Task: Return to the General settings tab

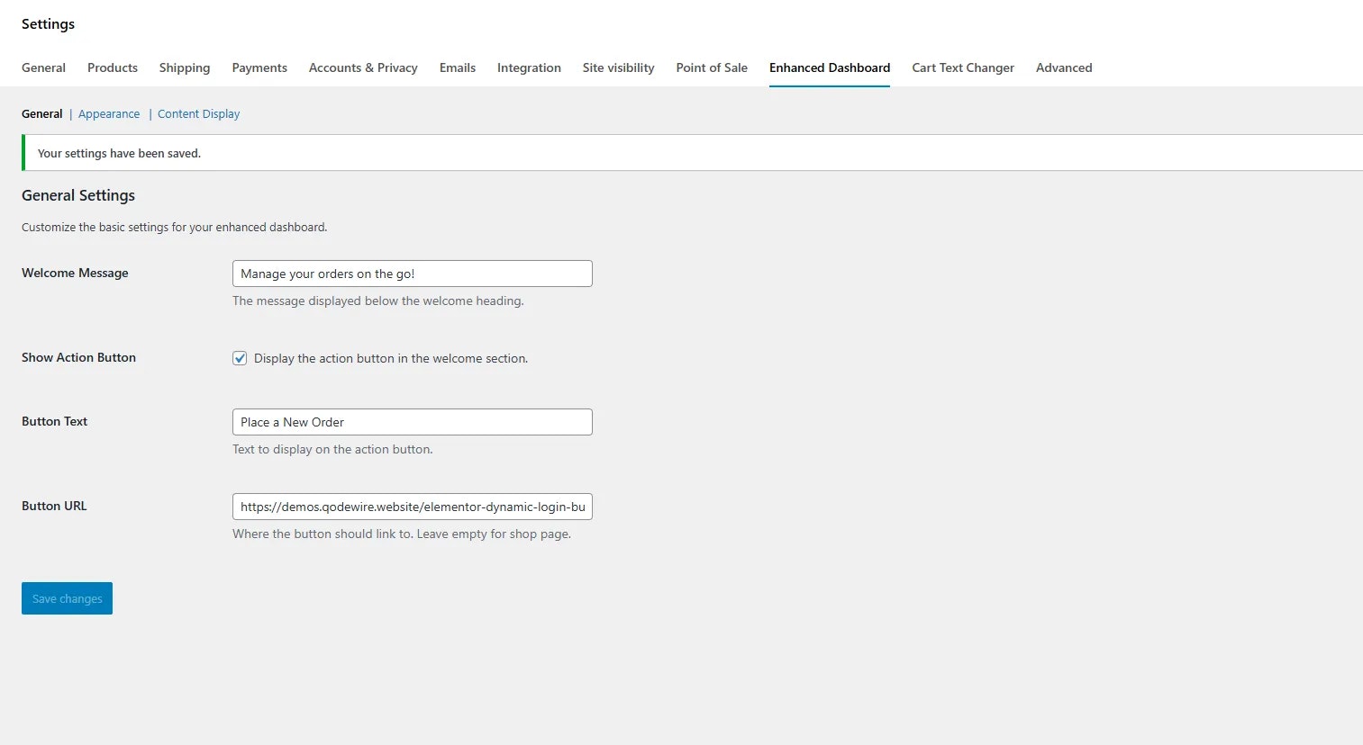Action: pos(43,67)
